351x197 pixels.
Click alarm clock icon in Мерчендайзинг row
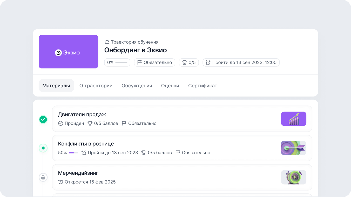pyautogui.click(x=60, y=182)
